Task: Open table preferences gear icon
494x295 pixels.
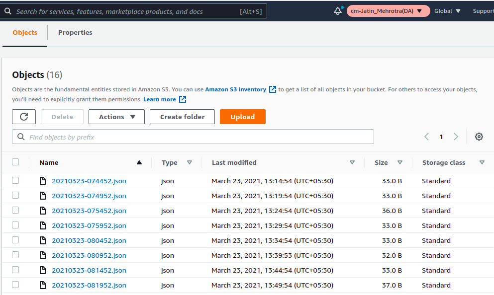Action: (x=479, y=137)
